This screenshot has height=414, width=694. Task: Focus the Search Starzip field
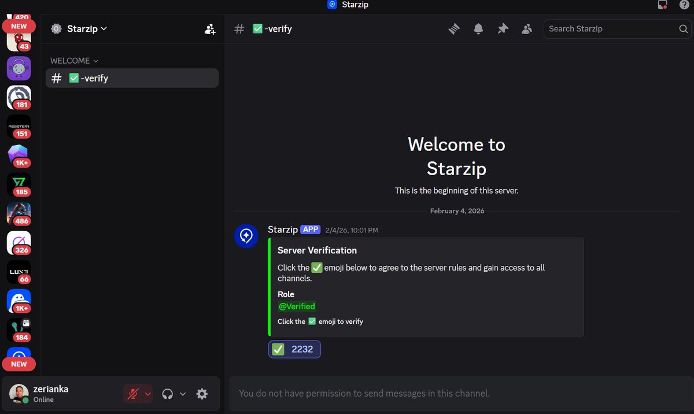[617, 29]
